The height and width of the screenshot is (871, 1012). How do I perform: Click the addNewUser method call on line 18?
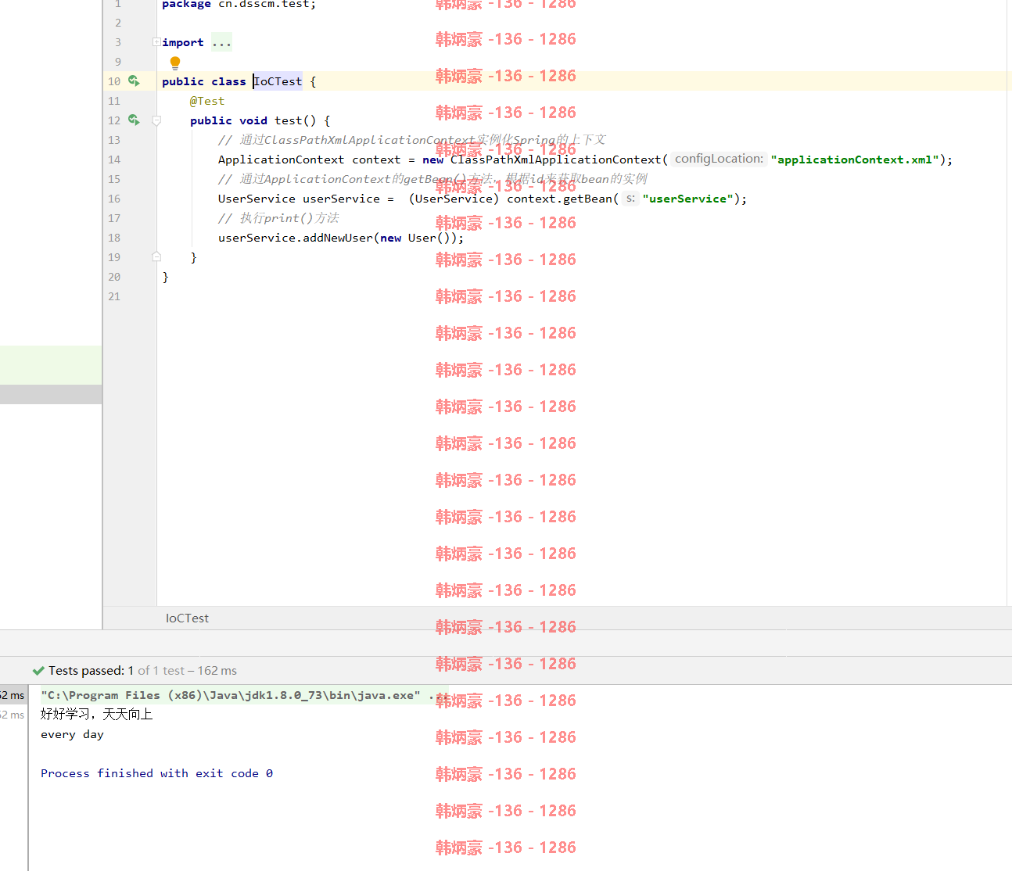tap(338, 238)
